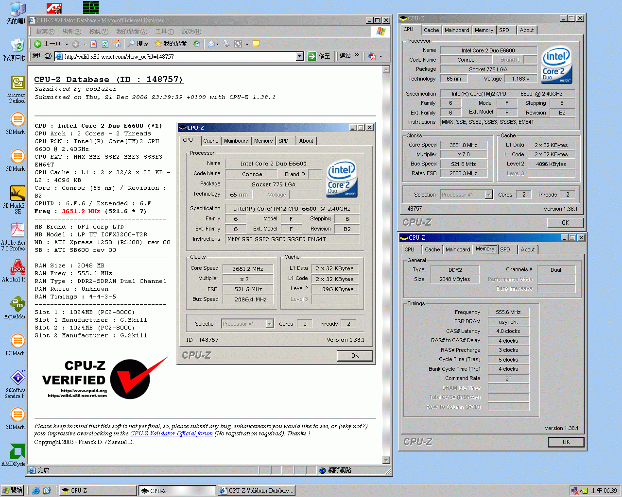Click the IE Forward arrow icon

click(x=75, y=44)
